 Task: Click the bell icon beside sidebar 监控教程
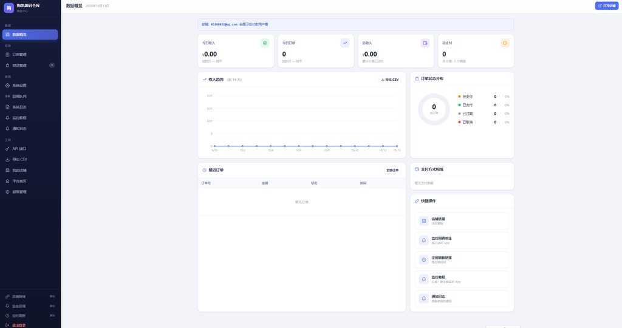pyautogui.click(x=7, y=118)
